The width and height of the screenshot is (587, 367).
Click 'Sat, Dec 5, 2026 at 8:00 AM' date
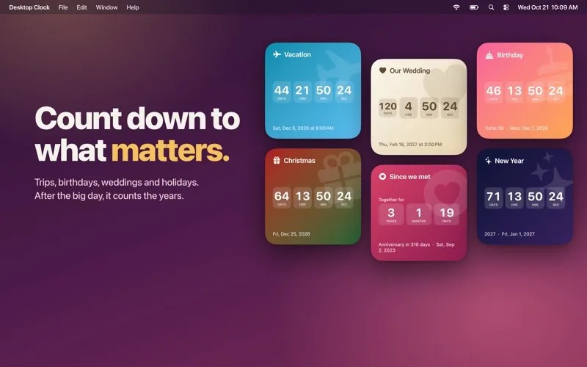[303, 128]
